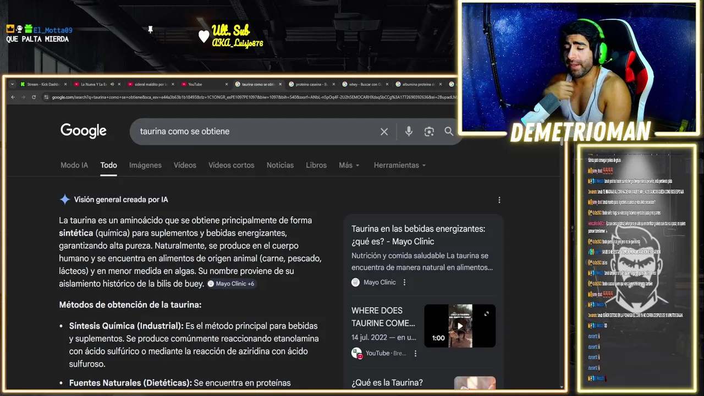
Task: Click the pin icon in stream overlay
Action: [150, 30]
